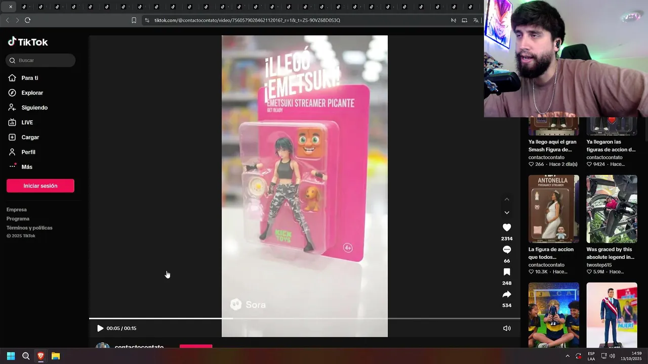648x364 pixels.
Task: Open 'La figura de accion que todos' video
Action: [x=551, y=253]
